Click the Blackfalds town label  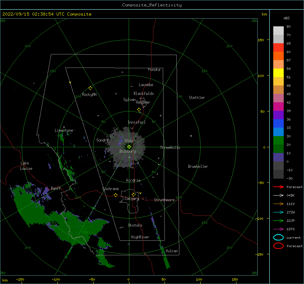pyautogui.click(x=144, y=94)
